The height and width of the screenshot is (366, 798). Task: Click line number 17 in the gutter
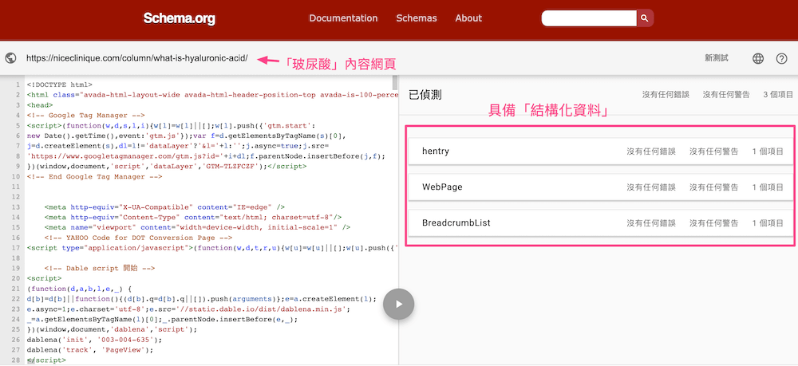(14, 247)
